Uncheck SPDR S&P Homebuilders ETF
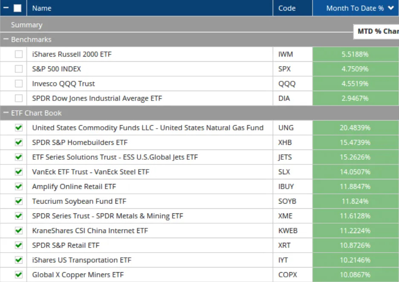Image resolution: width=399 pixels, height=282 pixels. tap(19, 142)
